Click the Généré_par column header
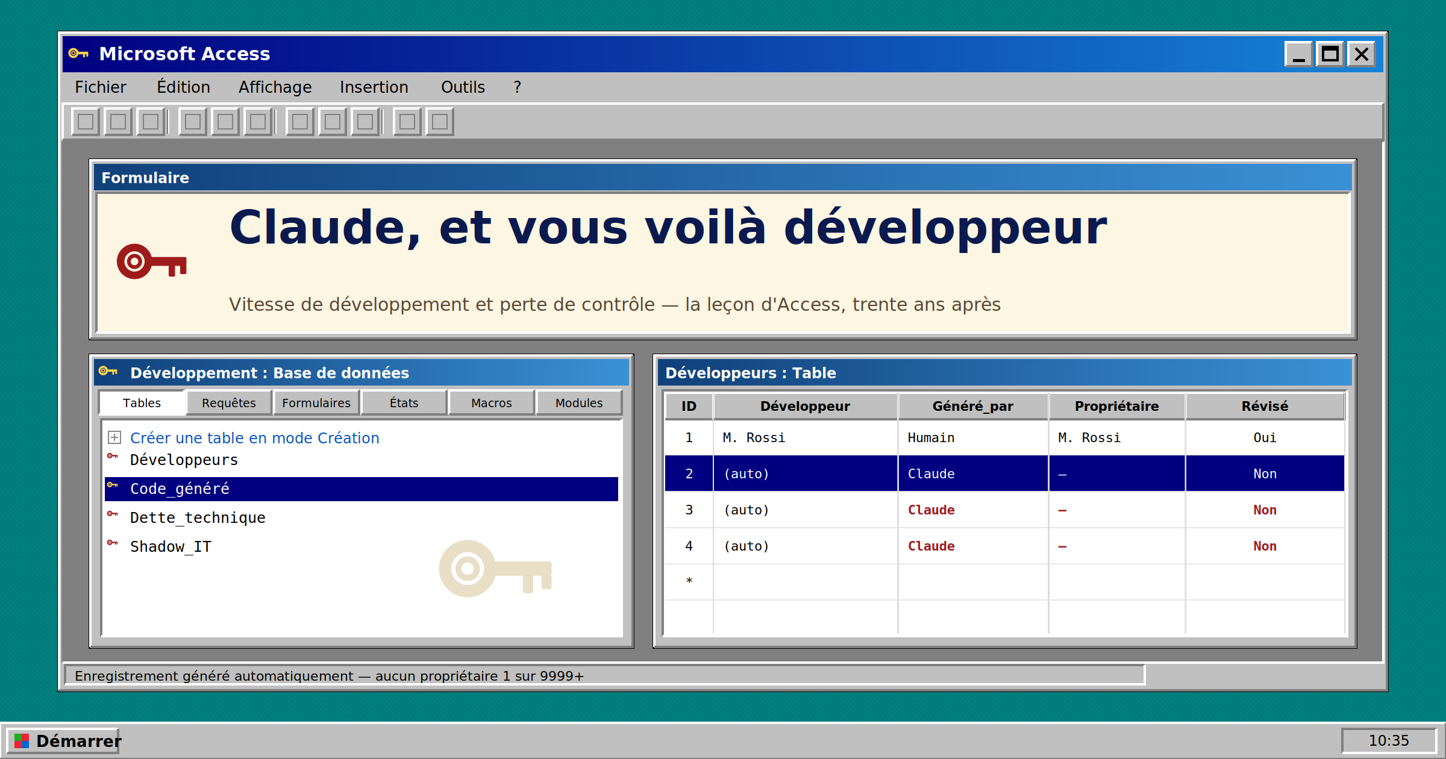 coord(973,406)
